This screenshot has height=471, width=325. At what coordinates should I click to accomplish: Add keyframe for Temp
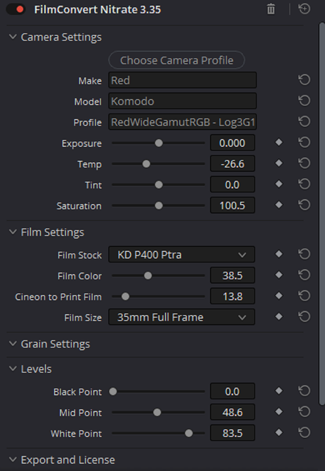(278, 163)
